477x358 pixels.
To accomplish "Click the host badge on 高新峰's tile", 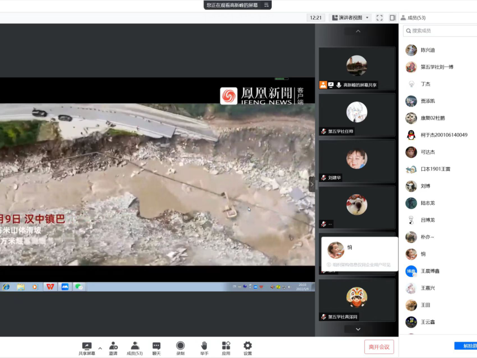I will (323, 85).
